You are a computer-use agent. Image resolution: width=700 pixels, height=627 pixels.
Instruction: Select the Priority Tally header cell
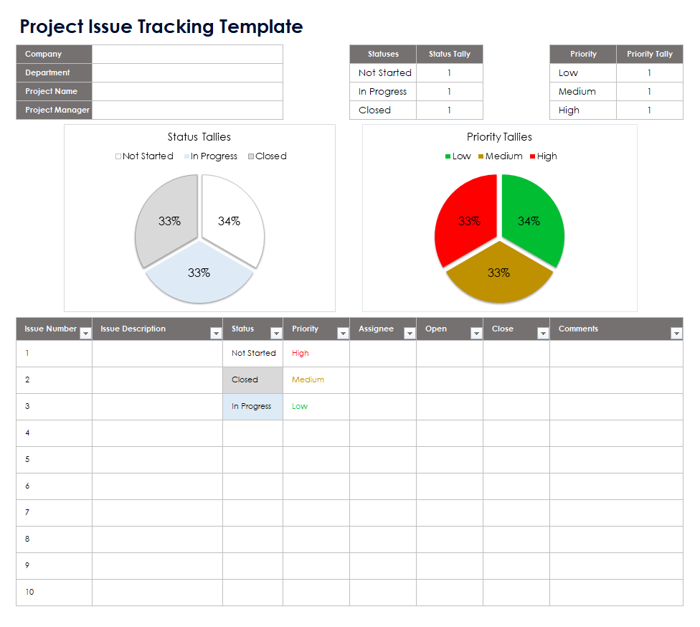point(649,55)
